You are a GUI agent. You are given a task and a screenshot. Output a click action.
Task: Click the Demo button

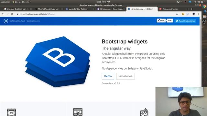[x=108, y=76]
